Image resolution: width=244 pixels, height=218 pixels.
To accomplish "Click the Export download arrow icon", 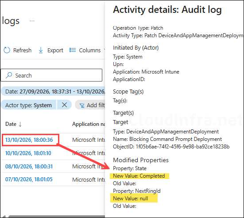I will 41,50.
